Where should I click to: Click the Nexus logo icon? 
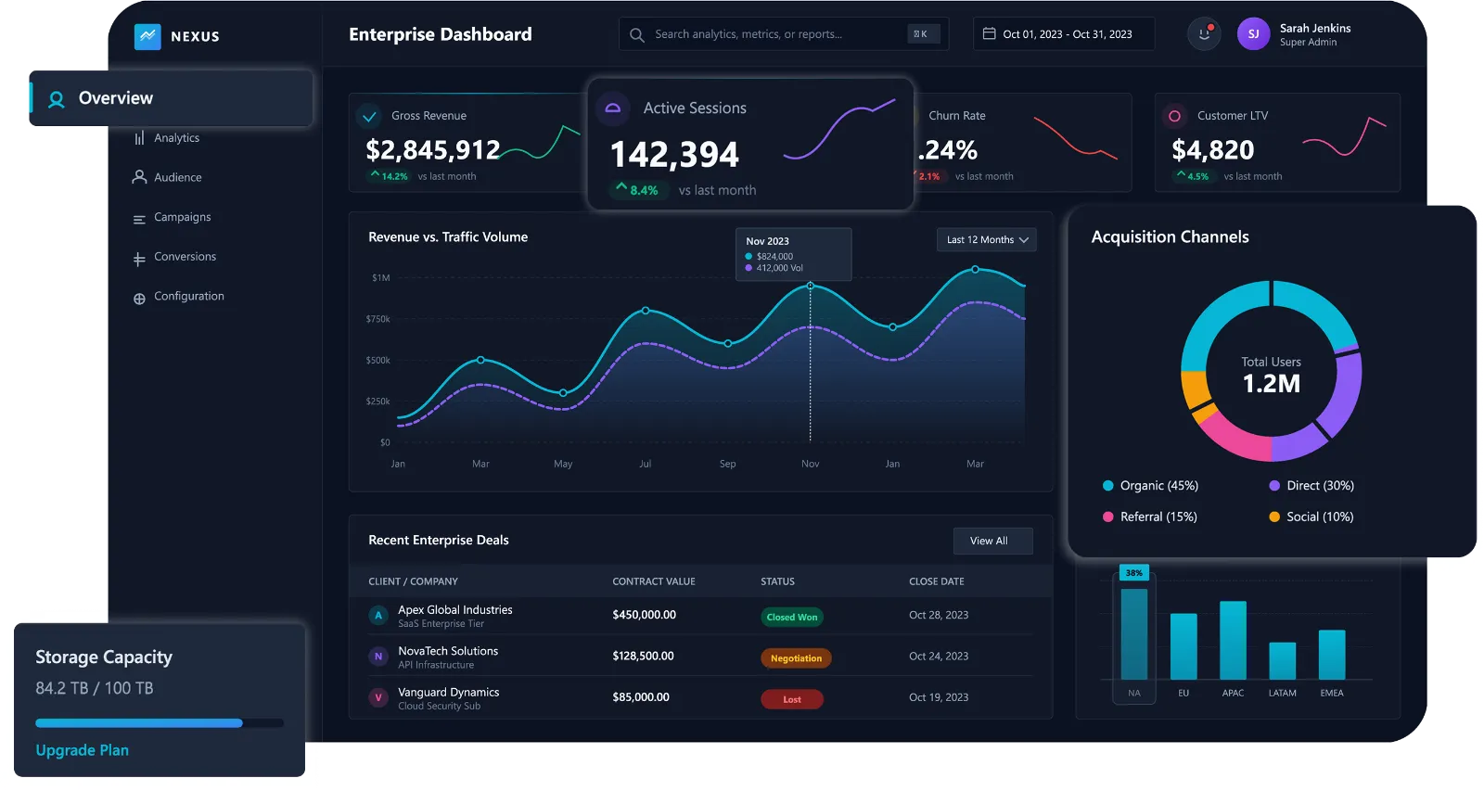pos(147,36)
